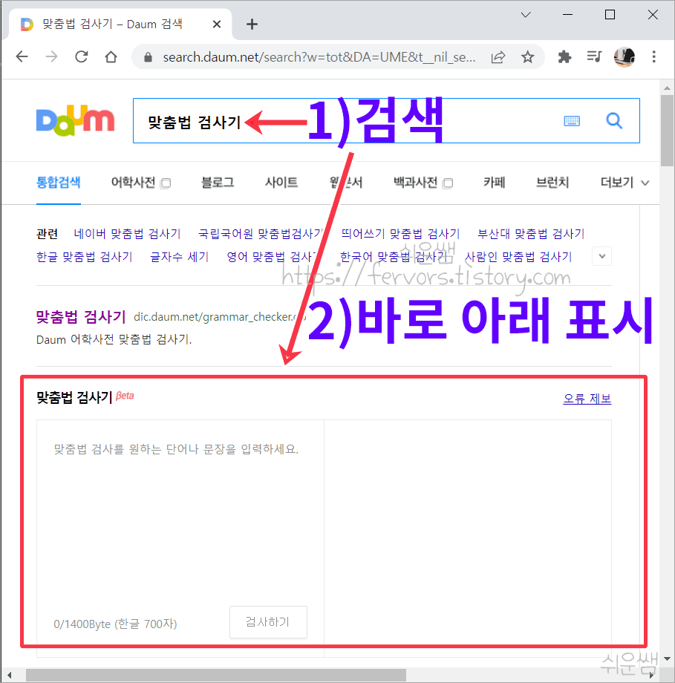This screenshot has height=683, width=675.
Task: Open a new browser tab
Action: (252, 24)
